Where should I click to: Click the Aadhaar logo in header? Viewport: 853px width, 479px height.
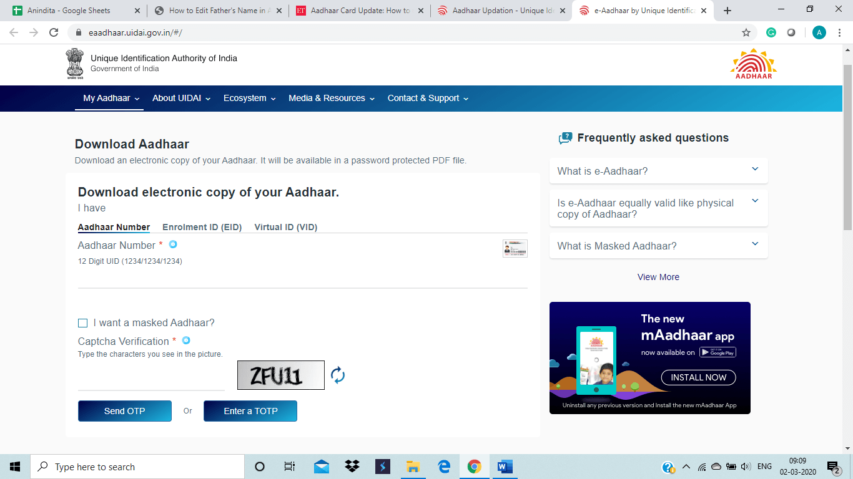[x=753, y=64]
